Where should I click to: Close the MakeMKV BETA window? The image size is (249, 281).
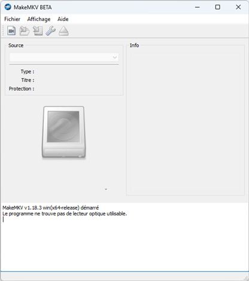pyautogui.click(x=238, y=7)
